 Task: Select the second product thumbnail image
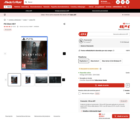coord(28,80)
